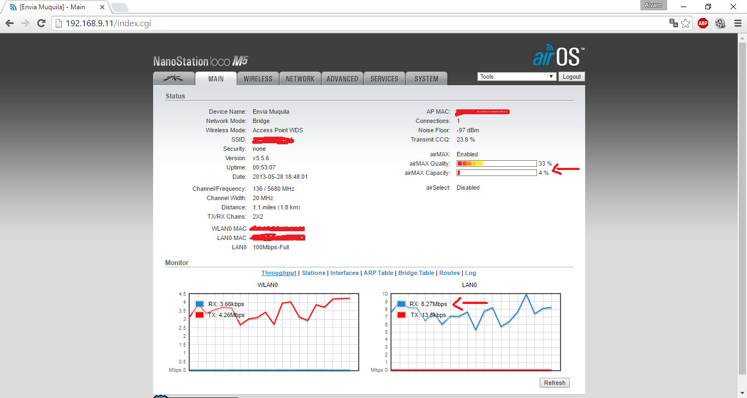Select the date 2013-05-28 18:48:01
Image resolution: width=747 pixels, height=398 pixels.
pyautogui.click(x=280, y=177)
